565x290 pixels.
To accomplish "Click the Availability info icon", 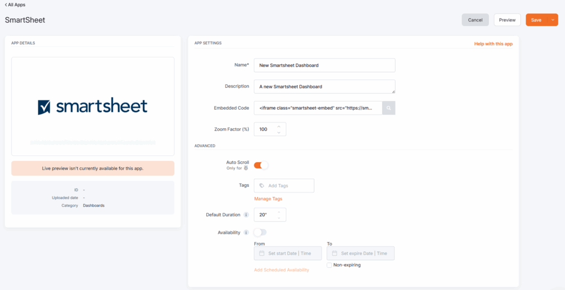I will pos(246,233).
